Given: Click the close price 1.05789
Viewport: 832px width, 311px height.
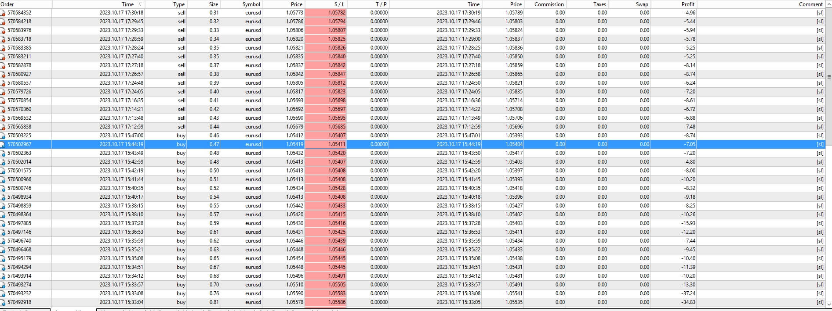Looking at the screenshot, I should click(514, 13).
